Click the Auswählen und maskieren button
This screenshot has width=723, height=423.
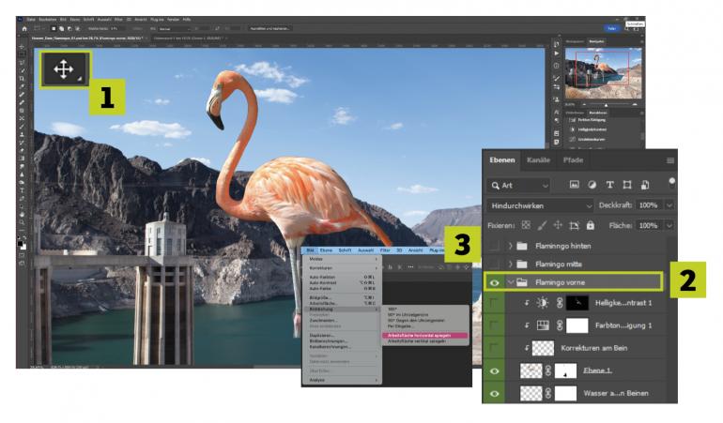[269, 28]
